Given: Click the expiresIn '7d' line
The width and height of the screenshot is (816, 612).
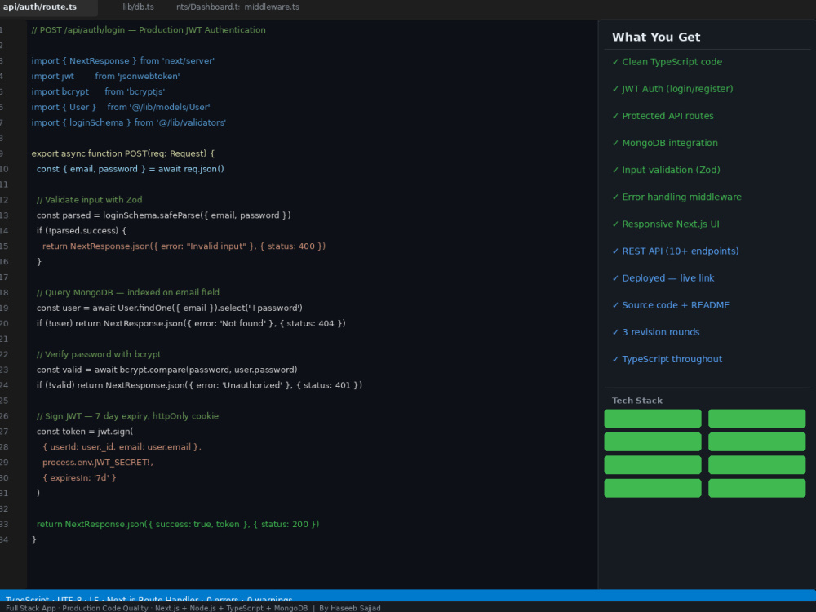Looking at the screenshot, I should (x=79, y=478).
